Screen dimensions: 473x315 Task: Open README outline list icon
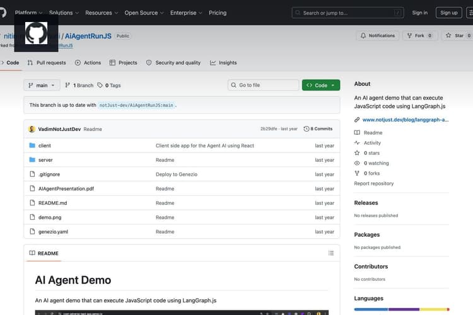click(x=331, y=253)
